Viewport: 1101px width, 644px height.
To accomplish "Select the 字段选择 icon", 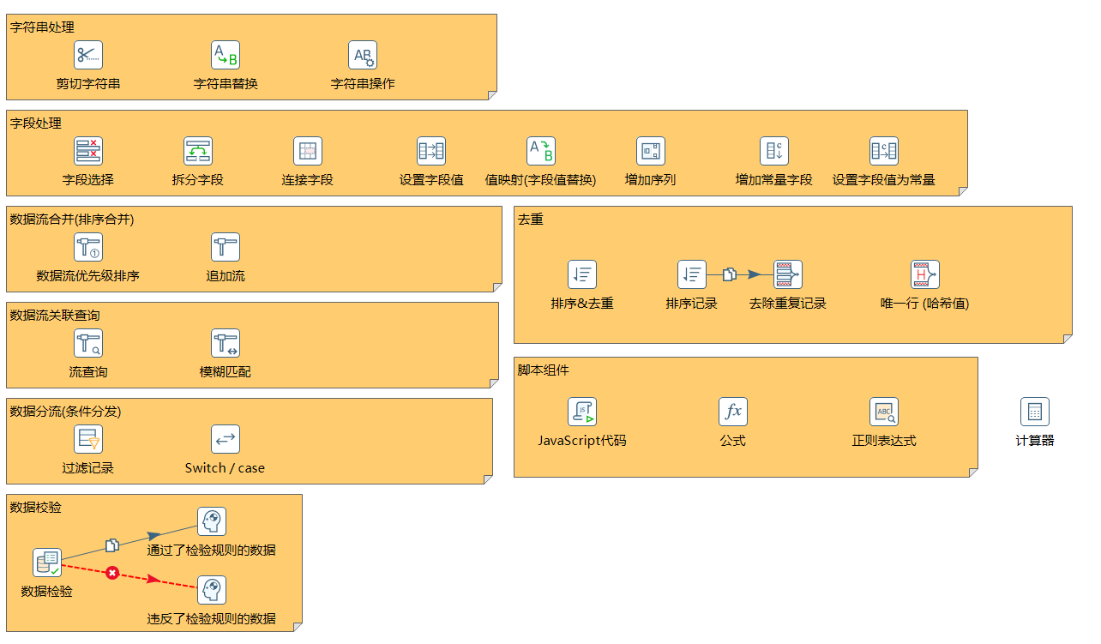I will click(87, 150).
